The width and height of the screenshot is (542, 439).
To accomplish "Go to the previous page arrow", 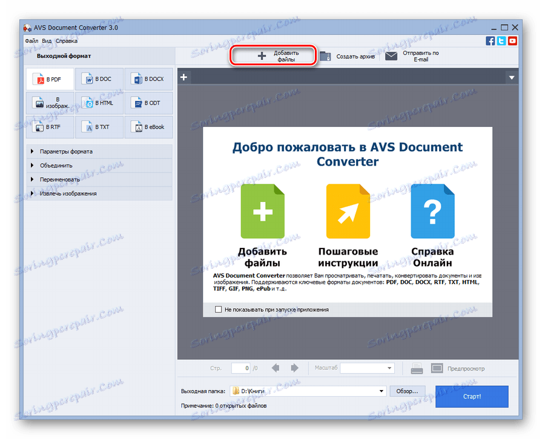I will [276, 368].
